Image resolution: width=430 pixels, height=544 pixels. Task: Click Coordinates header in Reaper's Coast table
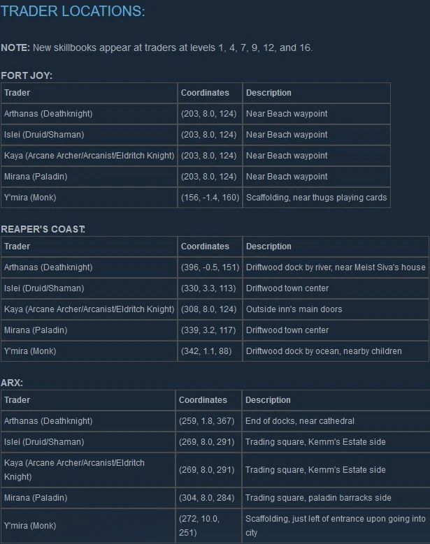(205, 247)
